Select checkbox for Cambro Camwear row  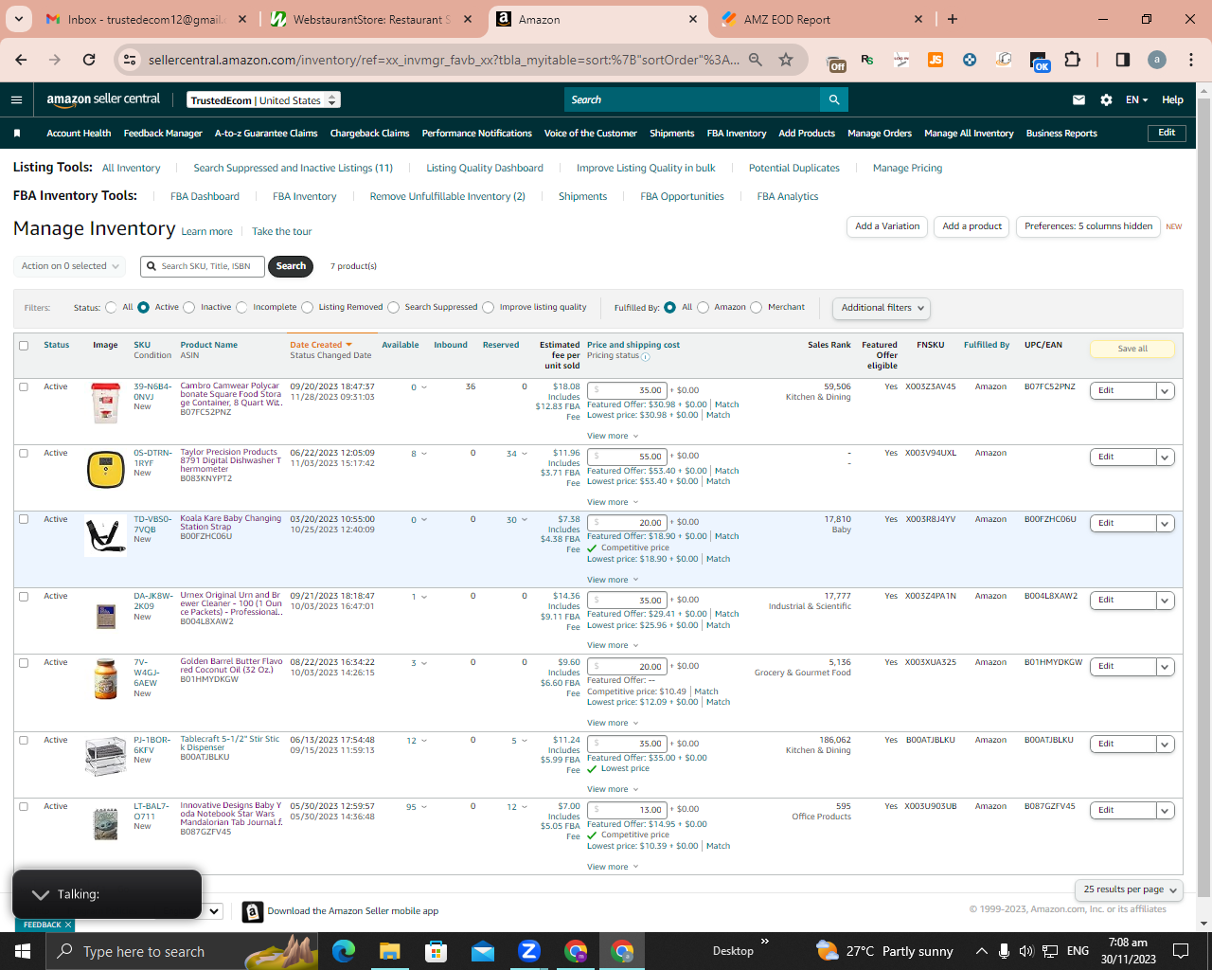tap(24, 386)
